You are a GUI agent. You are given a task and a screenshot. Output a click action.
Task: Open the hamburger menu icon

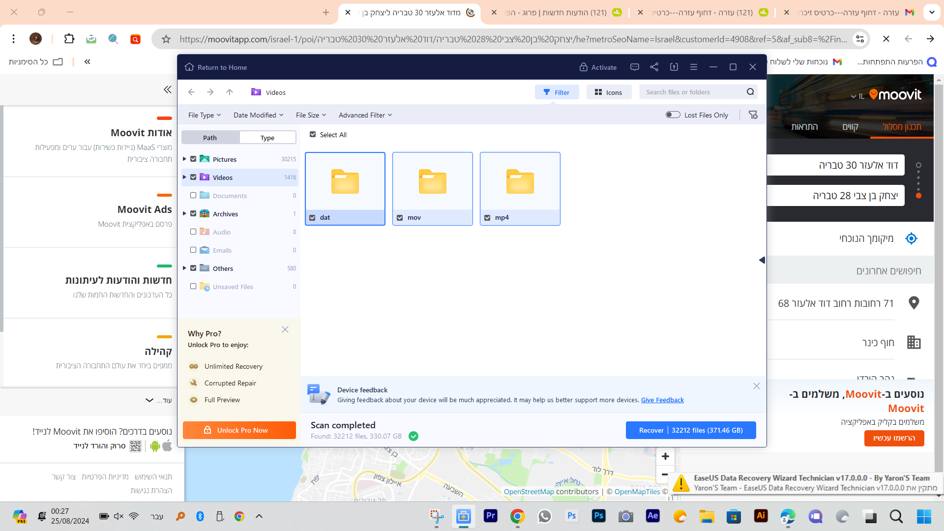[694, 67]
